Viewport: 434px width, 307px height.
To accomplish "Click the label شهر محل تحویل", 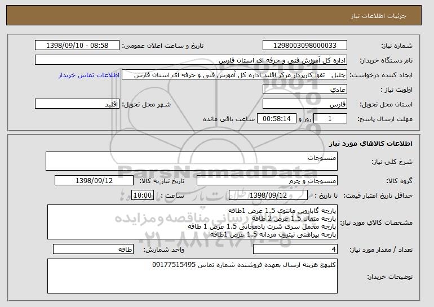I will click(x=147, y=104).
